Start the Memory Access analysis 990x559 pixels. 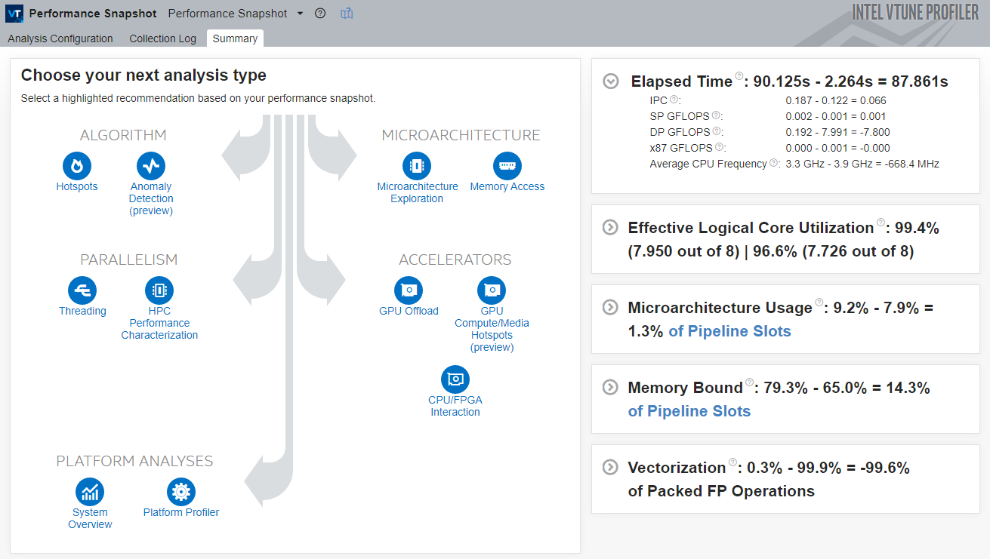[507, 166]
